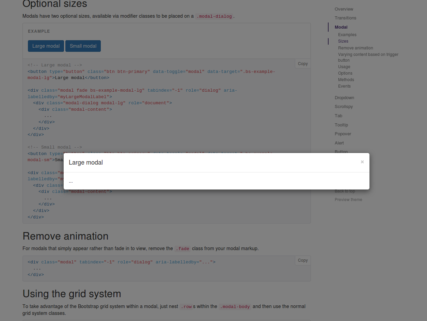The width and height of the screenshot is (427, 321).
Task: Click the Small modal blue button
Action: 83,46
